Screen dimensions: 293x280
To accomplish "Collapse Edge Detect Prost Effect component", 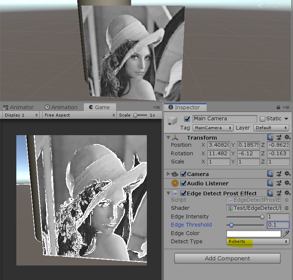I will coord(168,193).
